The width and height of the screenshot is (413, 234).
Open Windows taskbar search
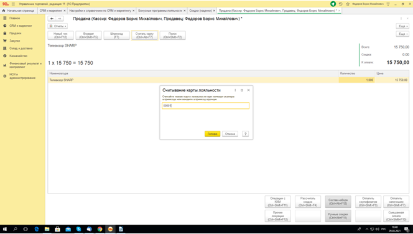15,229
